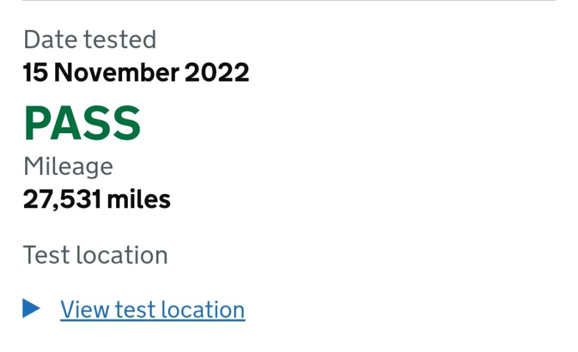Click the number 27,531
The height and width of the screenshot is (352, 578).
pyautogui.click(x=62, y=199)
